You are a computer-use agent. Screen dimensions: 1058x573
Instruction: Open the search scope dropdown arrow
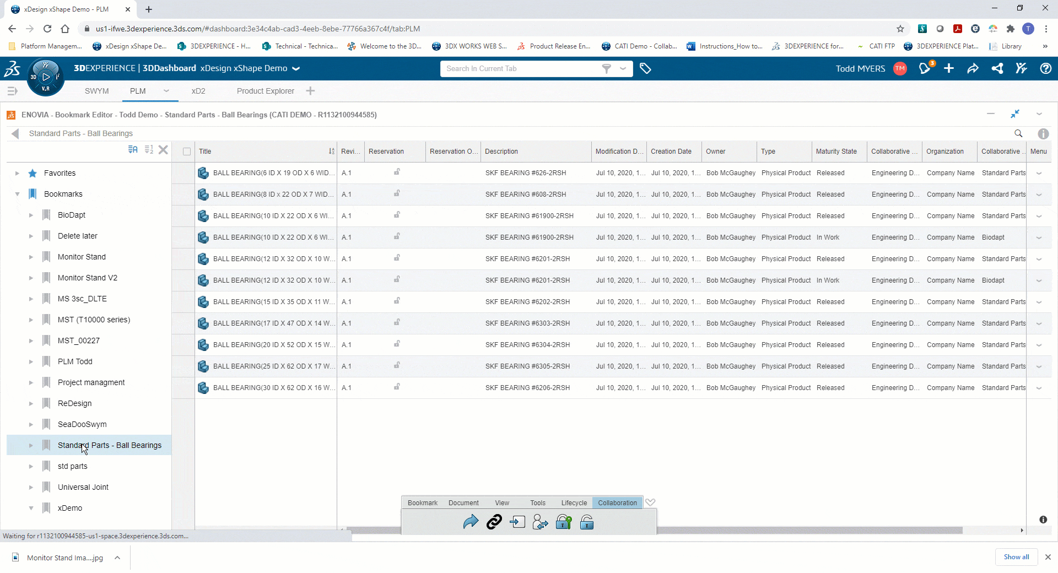pyautogui.click(x=623, y=68)
